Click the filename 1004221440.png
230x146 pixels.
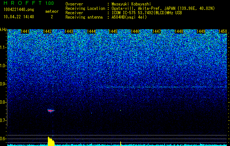pyautogui.click(x=19, y=9)
